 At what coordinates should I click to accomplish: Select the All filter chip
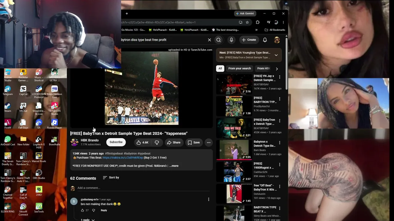(x=220, y=68)
